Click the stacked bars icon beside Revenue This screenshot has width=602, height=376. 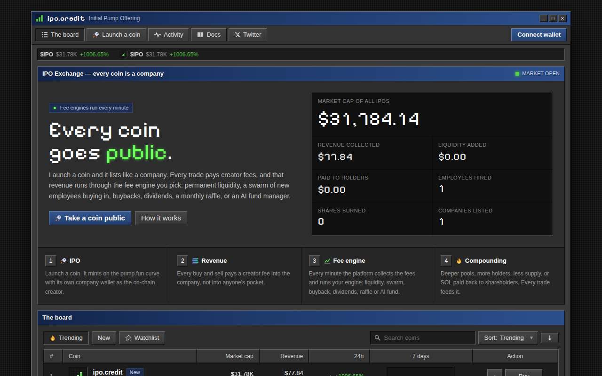195,261
